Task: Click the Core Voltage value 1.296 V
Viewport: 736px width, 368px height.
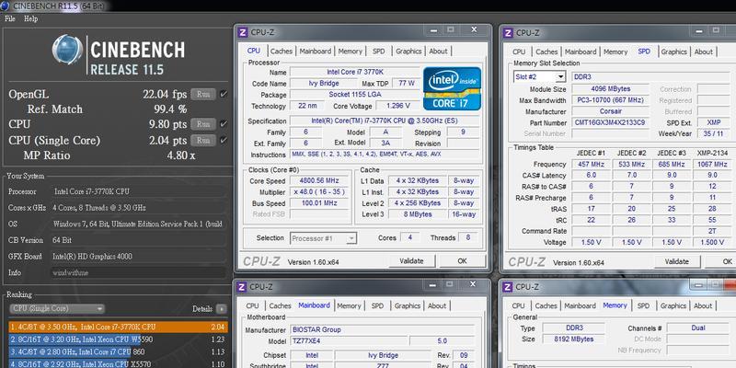Action: point(398,106)
